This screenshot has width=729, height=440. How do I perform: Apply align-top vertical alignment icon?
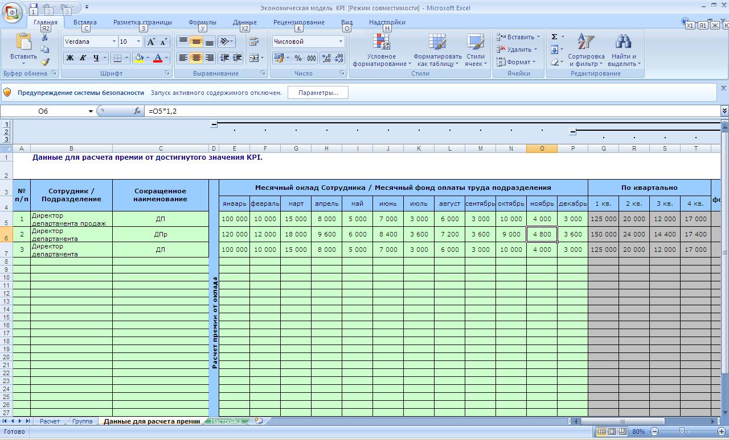pos(183,41)
